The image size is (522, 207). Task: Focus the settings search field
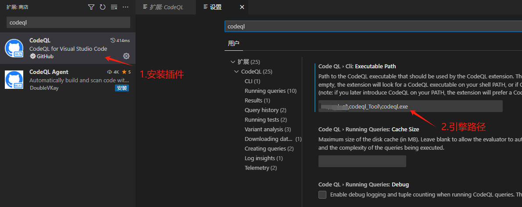[373, 26]
